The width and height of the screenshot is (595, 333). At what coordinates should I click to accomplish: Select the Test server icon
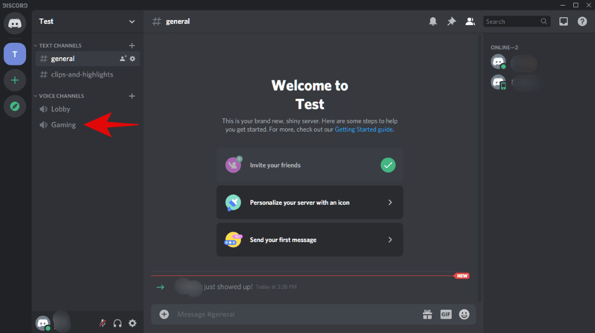click(x=15, y=54)
